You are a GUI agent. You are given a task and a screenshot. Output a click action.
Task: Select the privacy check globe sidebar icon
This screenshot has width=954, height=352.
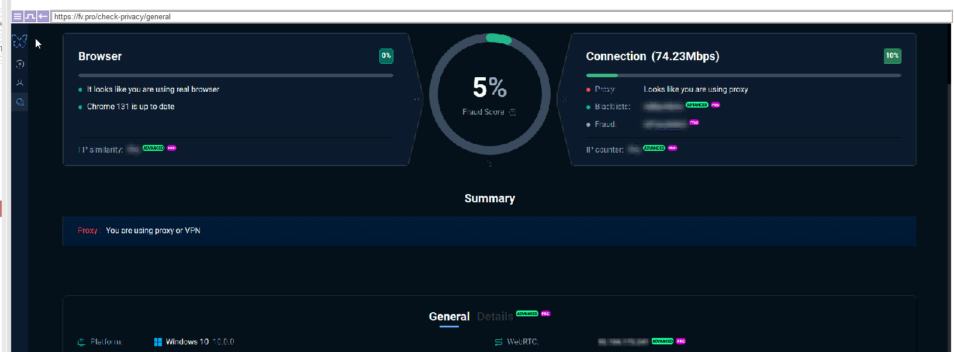(20, 102)
